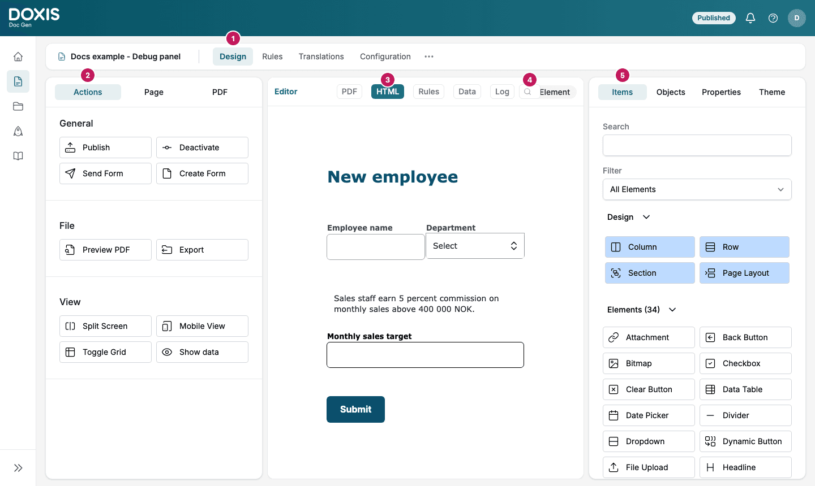Image resolution: width=815 pixels, height=486 pixels.
Task: Open the book icon in sidebar
Action: tap(18, 156)
